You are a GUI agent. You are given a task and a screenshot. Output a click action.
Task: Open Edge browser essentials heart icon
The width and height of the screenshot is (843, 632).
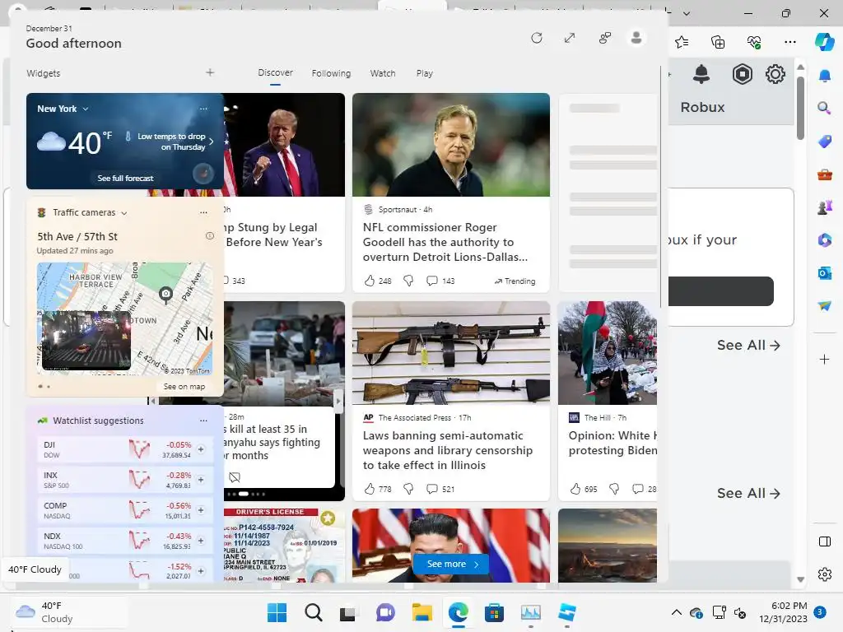754,42
